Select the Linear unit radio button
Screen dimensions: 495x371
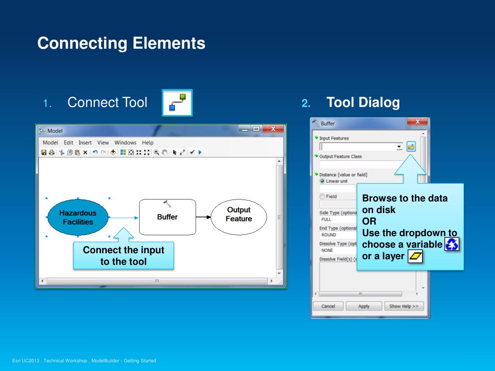click(322, 181)
